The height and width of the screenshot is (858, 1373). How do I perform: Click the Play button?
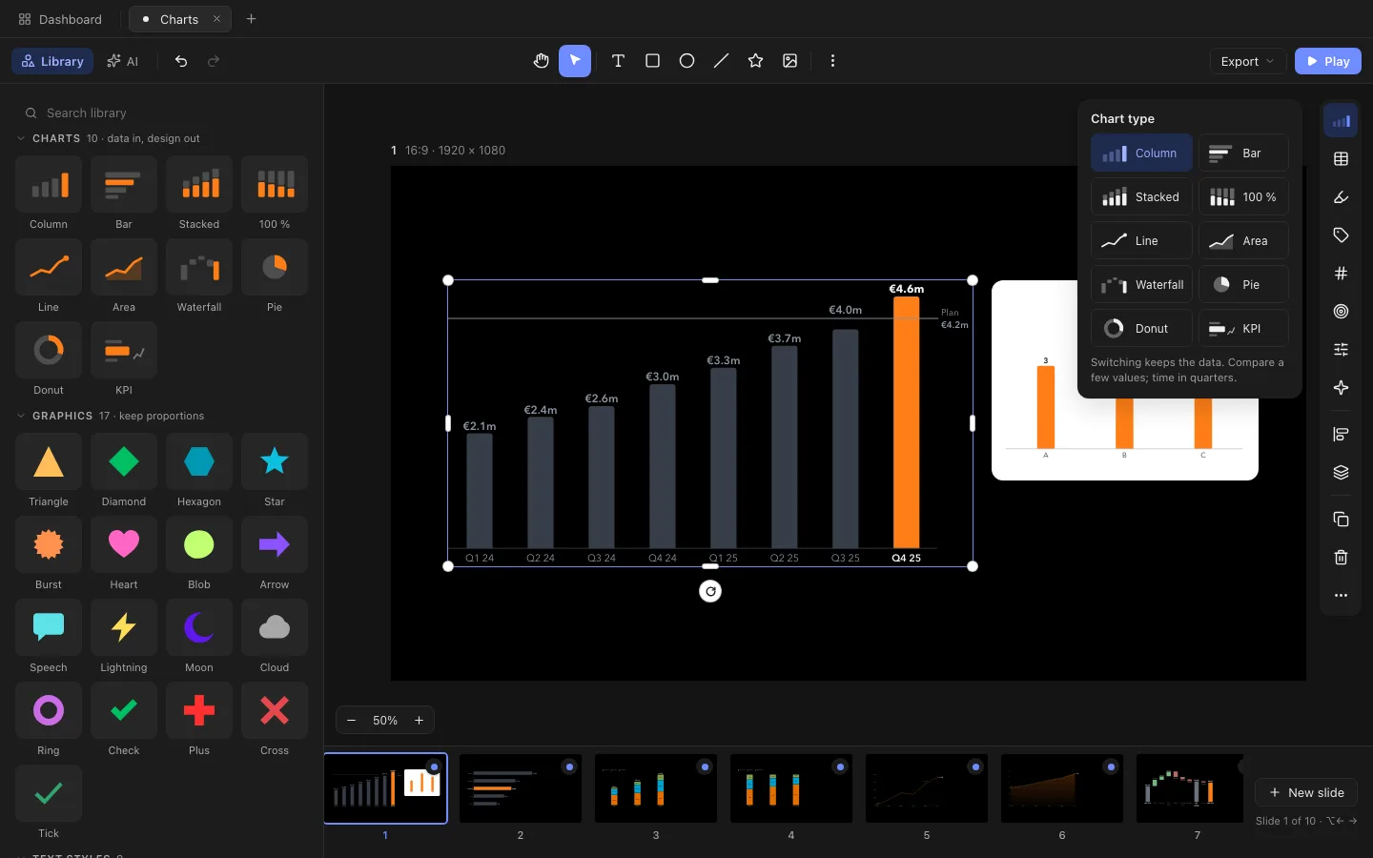(1327, 61)
